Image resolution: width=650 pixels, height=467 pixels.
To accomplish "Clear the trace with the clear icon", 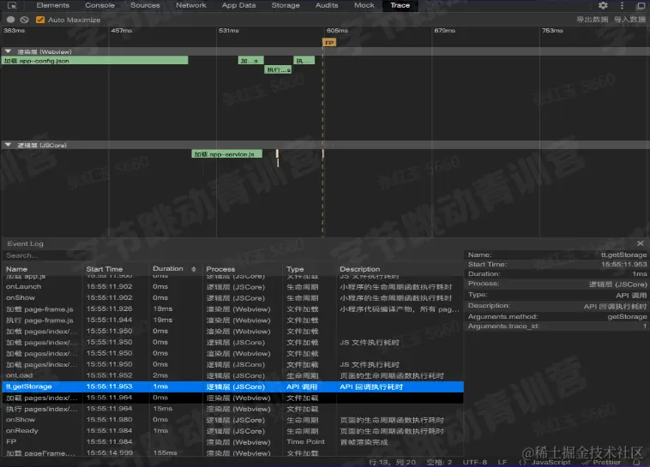I will [25, 20].
